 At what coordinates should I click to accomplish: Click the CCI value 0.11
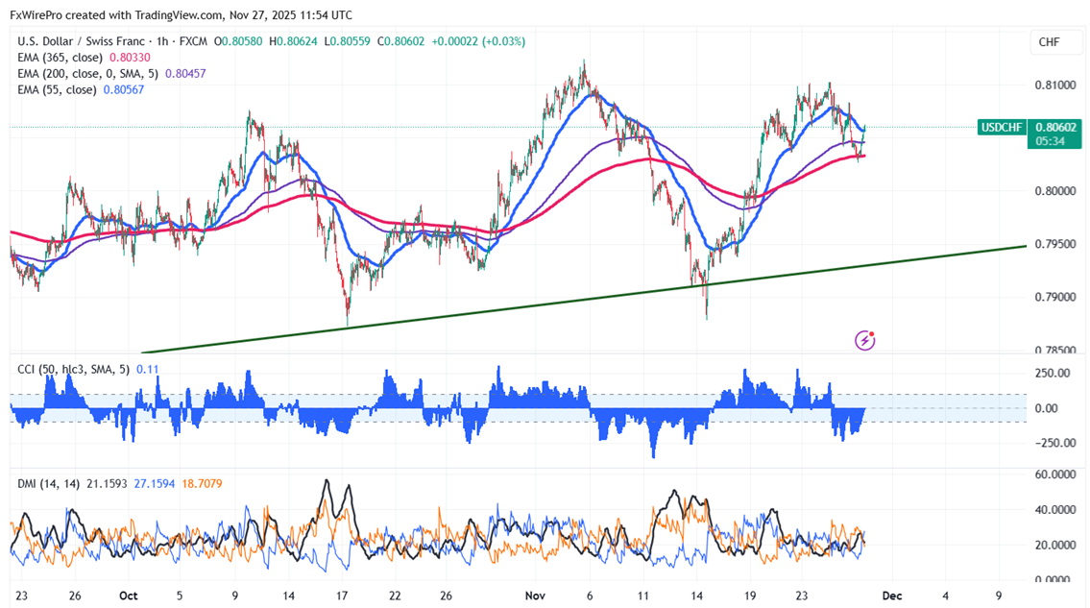(147, 370)
